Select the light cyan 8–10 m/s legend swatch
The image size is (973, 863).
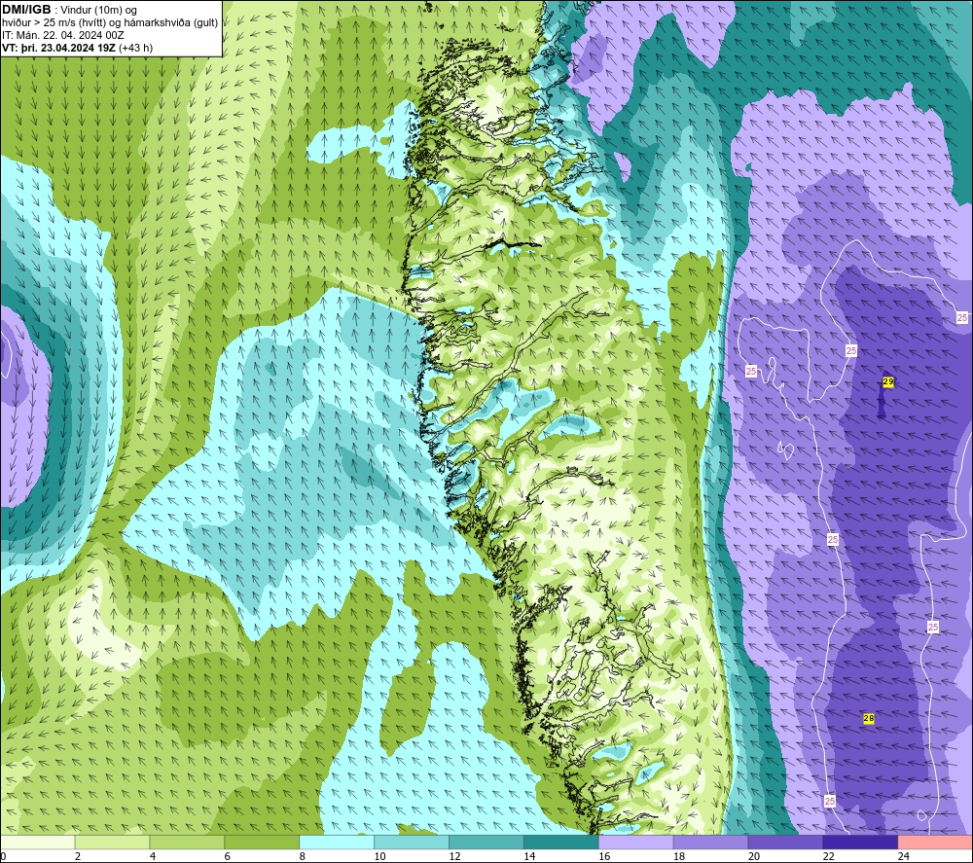click(x=337, y=843)
